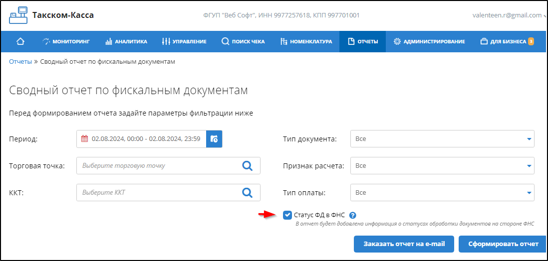Click the small calendar icon in period field

(84, 139)
